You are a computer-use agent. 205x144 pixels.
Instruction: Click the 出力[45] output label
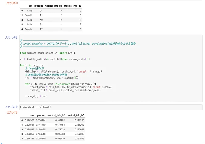click(12, 3)
